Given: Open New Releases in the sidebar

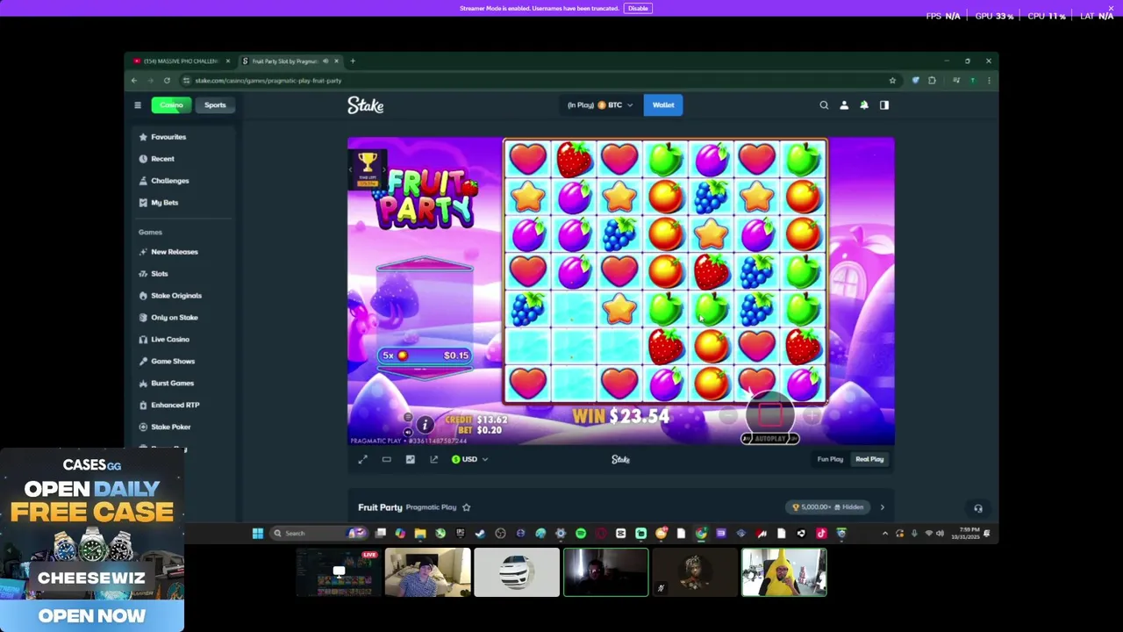Looking at the screenshot, I should coord(174,252).
